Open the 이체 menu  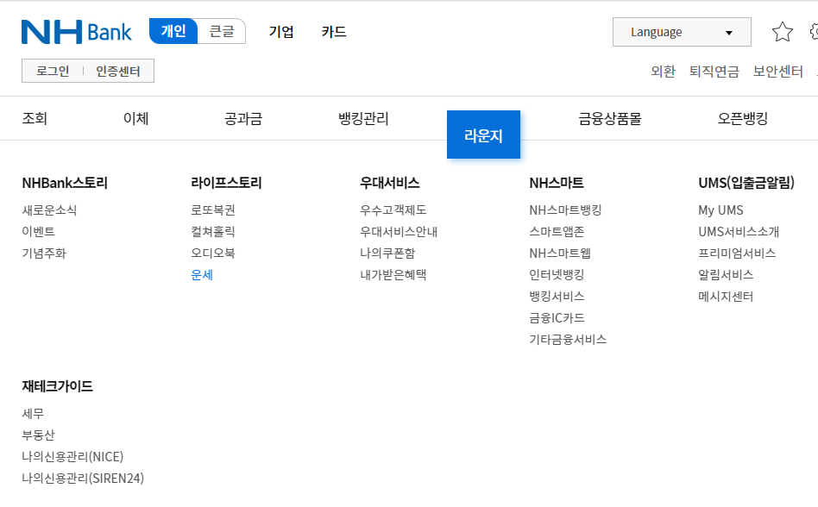(135, 118)
